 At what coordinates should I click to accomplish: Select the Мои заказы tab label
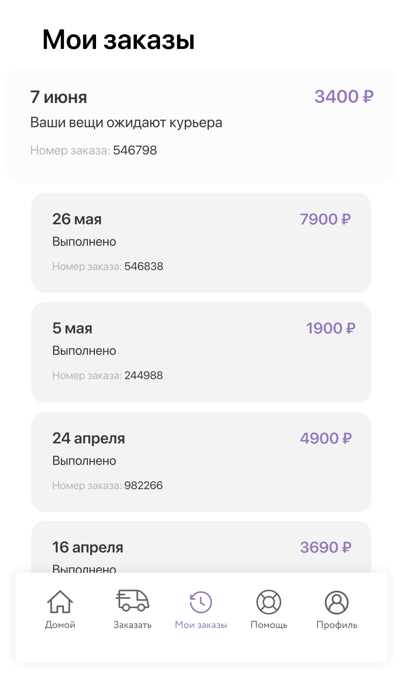[201, 625]
